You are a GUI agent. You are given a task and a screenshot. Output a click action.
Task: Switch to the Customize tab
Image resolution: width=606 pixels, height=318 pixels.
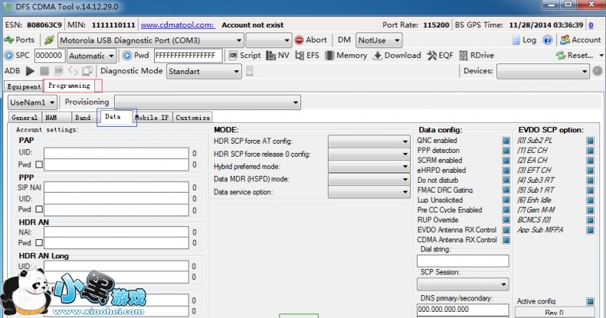click(x=192, y=118)
